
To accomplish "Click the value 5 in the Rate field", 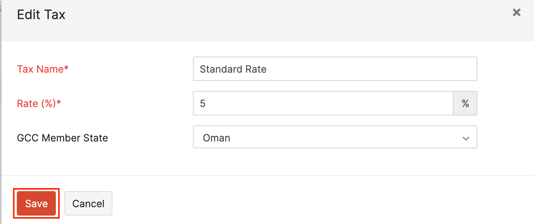I will point(203,104).
